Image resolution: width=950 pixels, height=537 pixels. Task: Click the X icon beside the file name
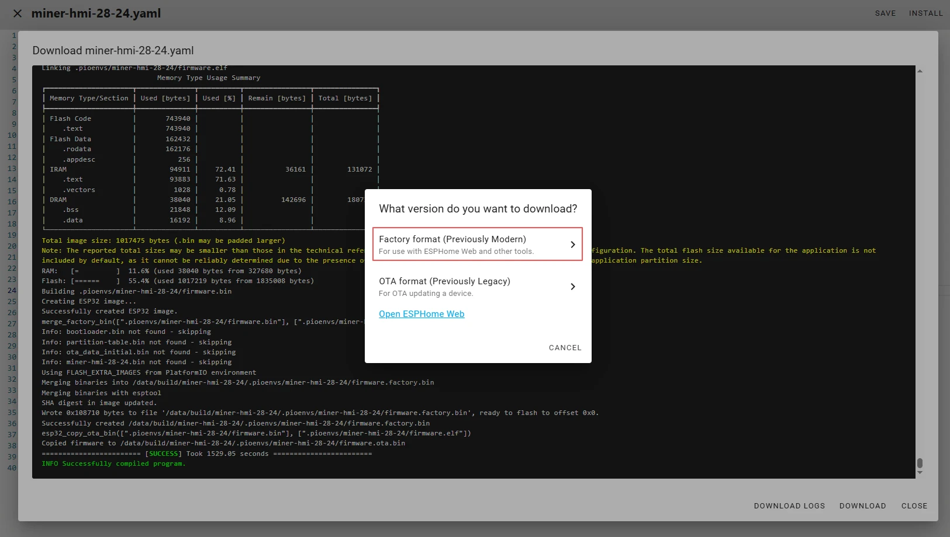(x=18, y=13)
